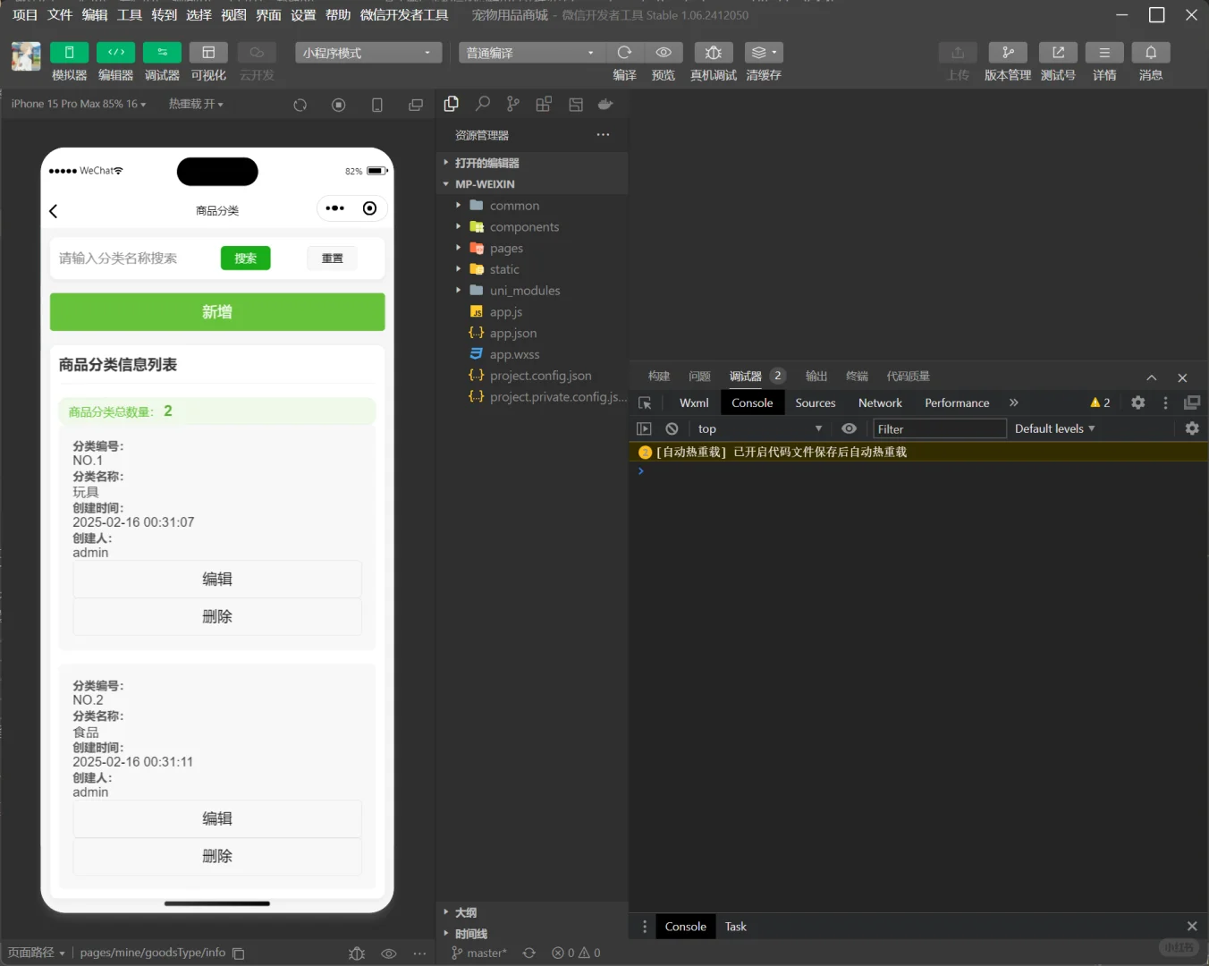Image resolution: width=1209 pixels, height=966 pixels.
Task: Clear the console output
Action: [672, 429]
